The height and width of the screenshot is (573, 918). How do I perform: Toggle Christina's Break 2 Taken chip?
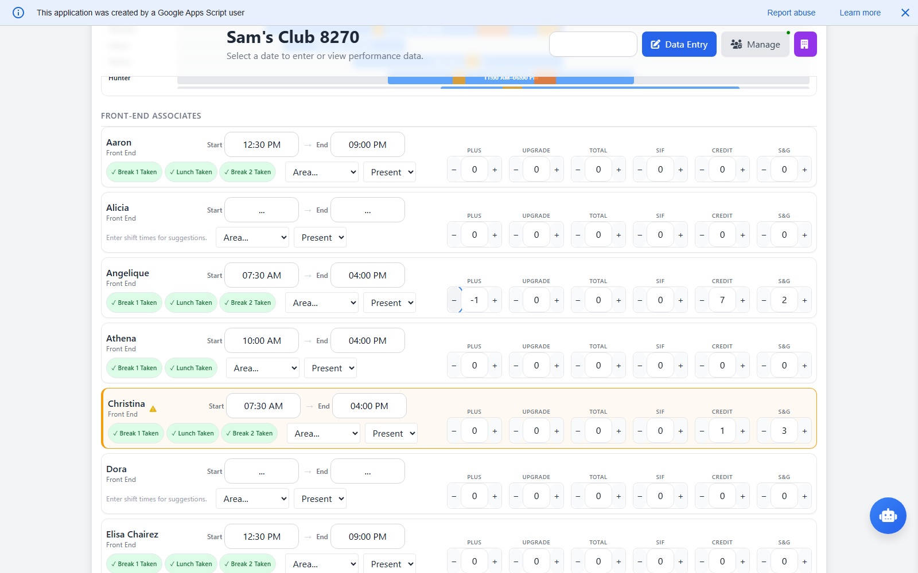point(249,433)
